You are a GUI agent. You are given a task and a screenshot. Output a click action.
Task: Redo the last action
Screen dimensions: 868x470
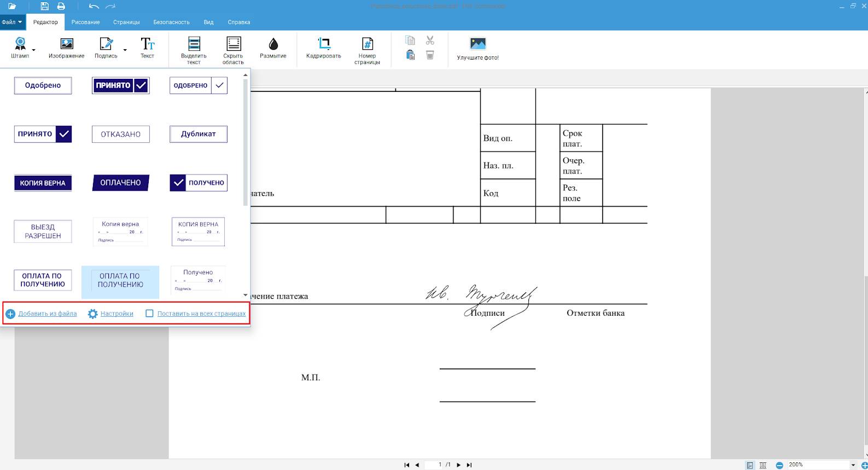pos(110,7)
